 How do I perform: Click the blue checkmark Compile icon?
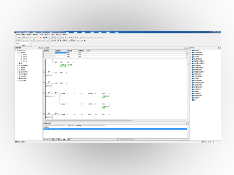(63, 38)
